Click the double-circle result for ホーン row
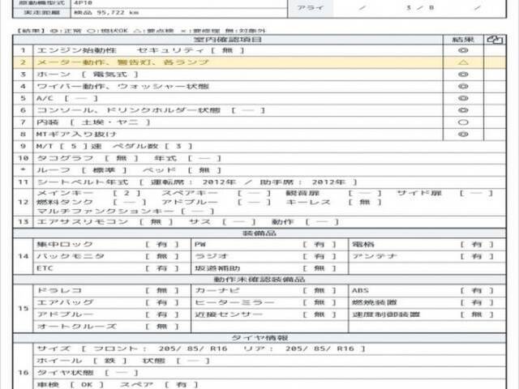This screenshot has width=519, height=389. (x=463, y=75)
